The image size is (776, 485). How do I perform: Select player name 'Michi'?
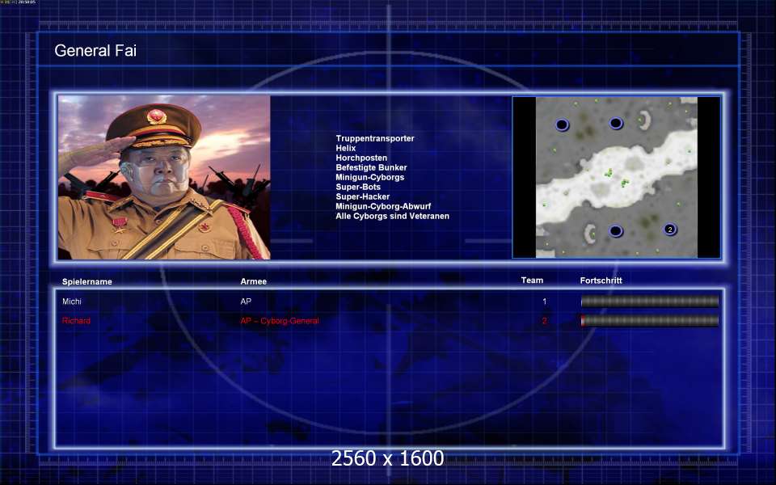(72, 301)
